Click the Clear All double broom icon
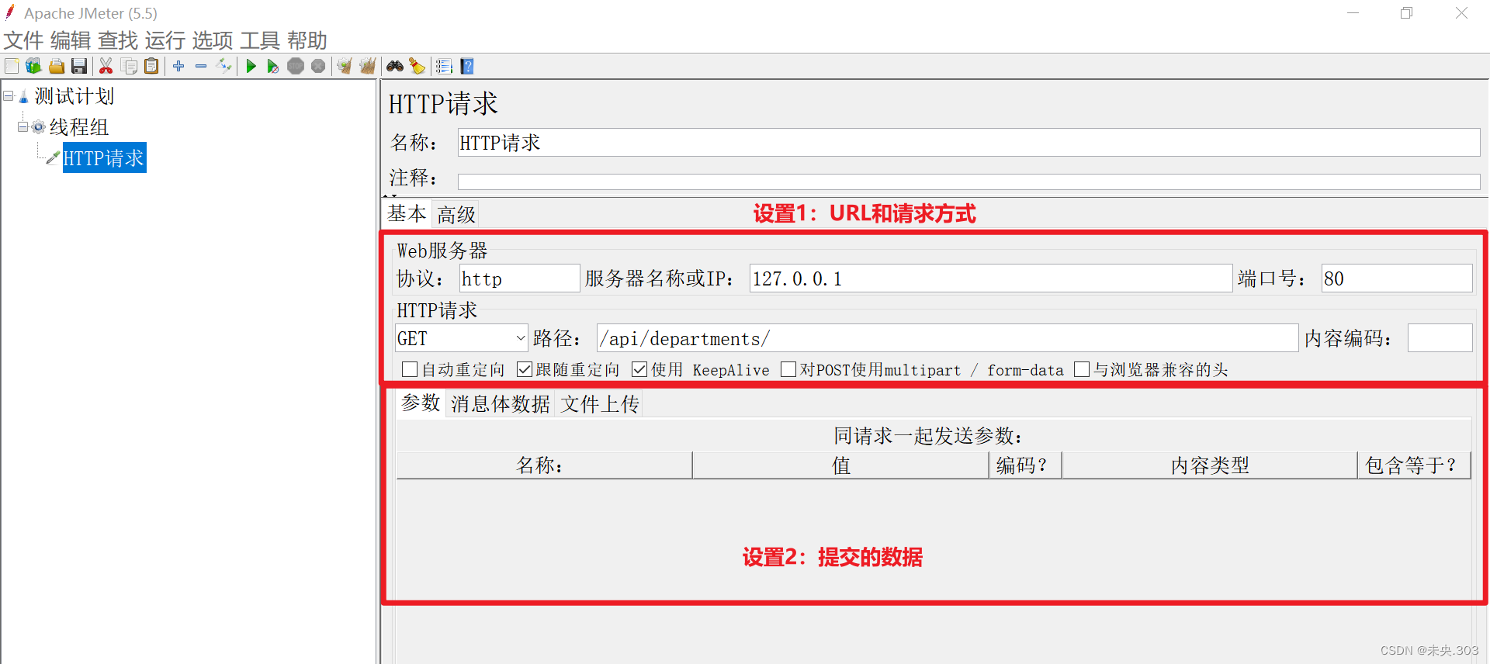This screenshot has height=664, width=1490. (x=368, y=66)
